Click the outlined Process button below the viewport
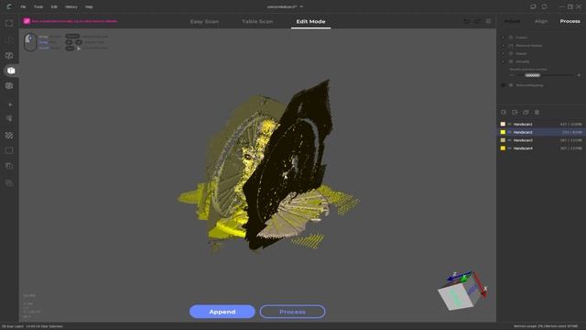586x330 pixels. (292, 312)
